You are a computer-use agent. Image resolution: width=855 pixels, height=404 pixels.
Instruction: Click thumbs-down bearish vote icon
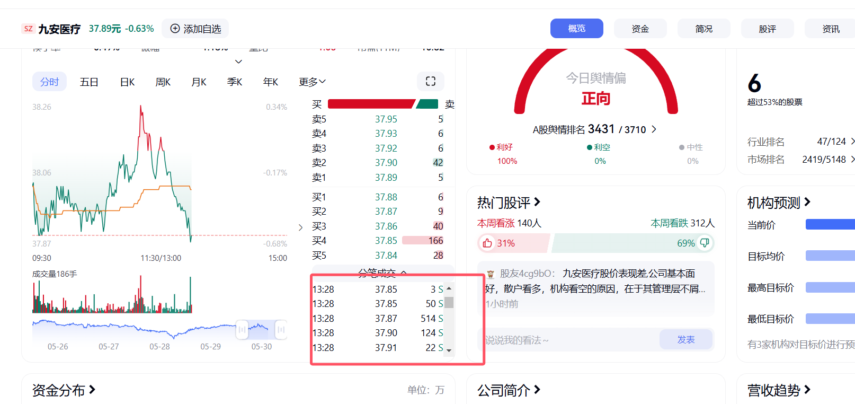coord(705,243)
